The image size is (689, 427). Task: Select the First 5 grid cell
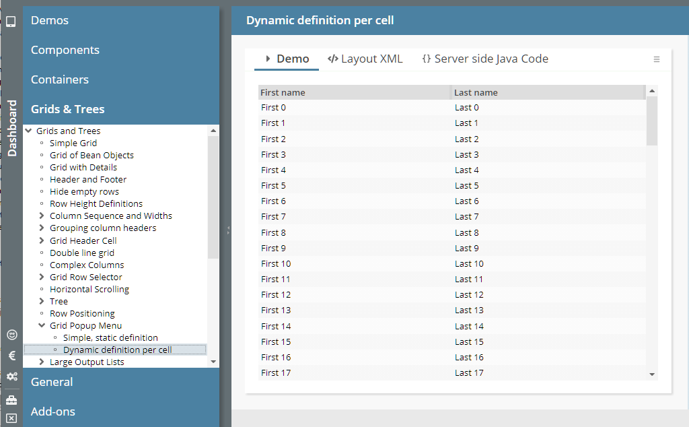[x=274, y=185]
